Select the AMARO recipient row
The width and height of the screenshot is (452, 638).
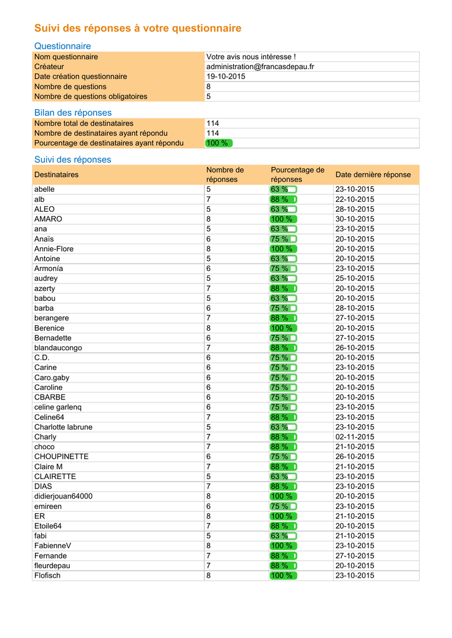[x=226, y=219]
